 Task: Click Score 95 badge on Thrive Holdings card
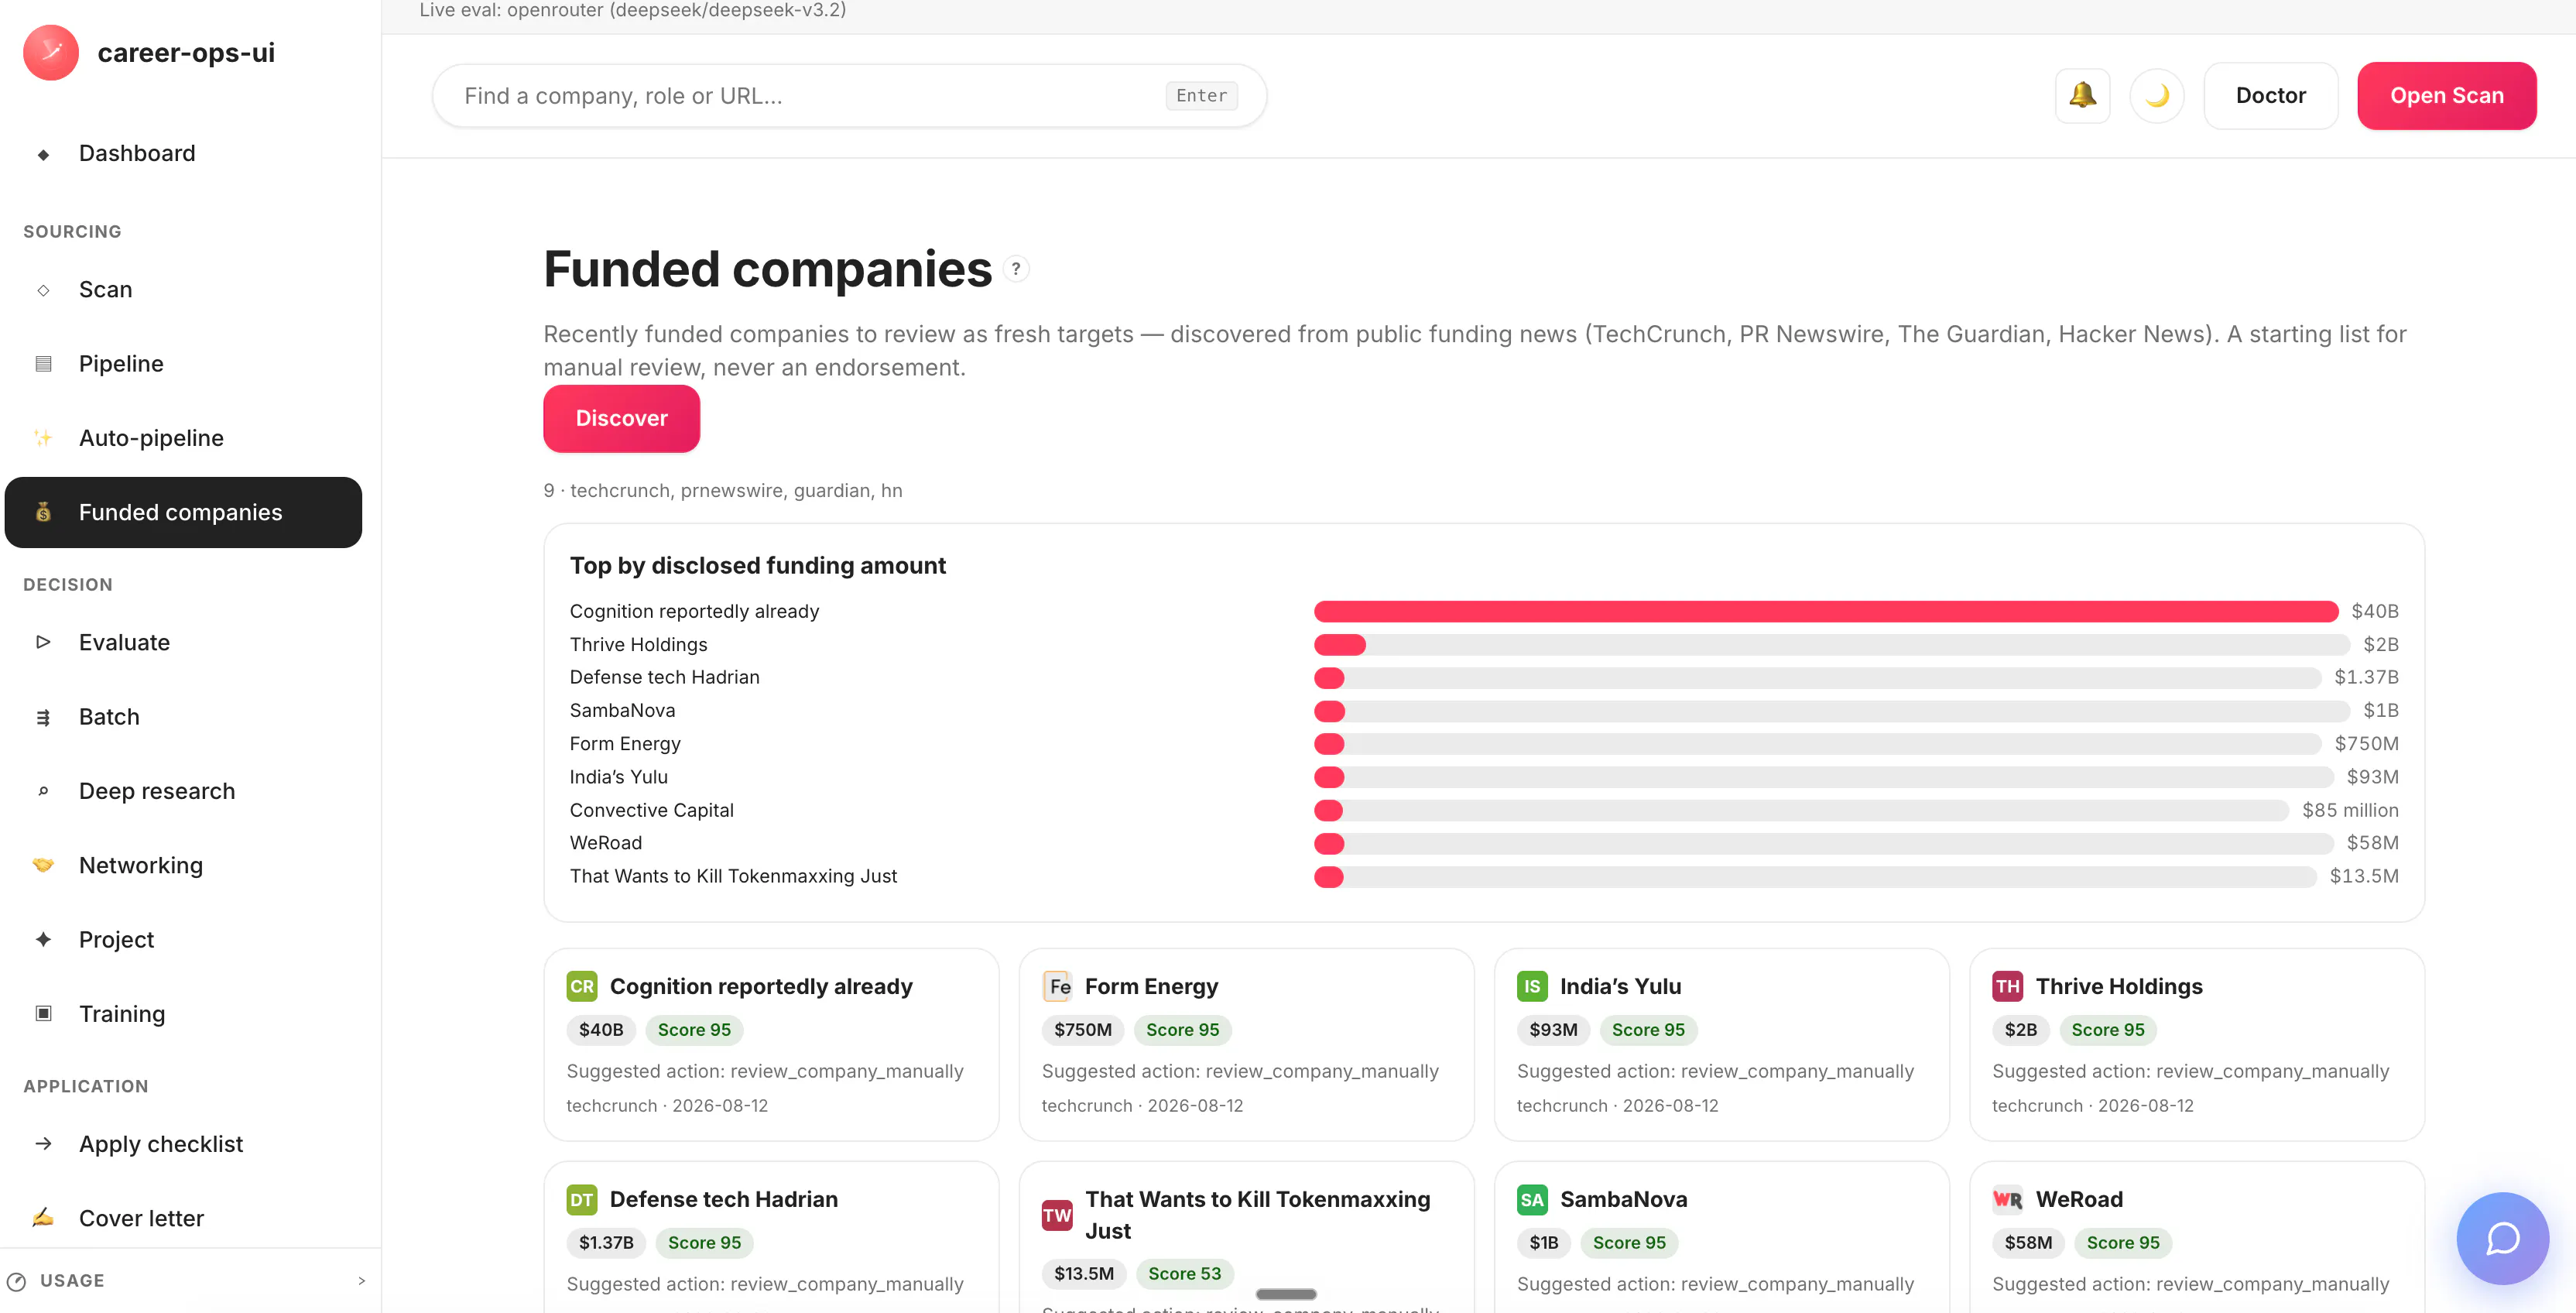[2108, 1030]
